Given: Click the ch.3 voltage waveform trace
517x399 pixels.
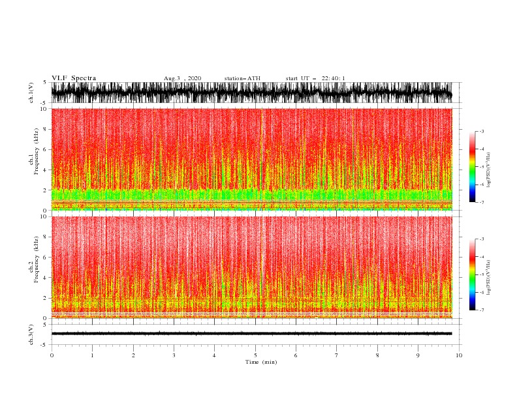Looking at the screenshot, I should pyautogui.click(x=251, y=334).
